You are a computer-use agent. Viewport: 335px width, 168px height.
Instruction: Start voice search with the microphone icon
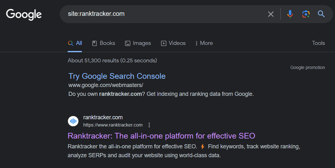point(290,14)
